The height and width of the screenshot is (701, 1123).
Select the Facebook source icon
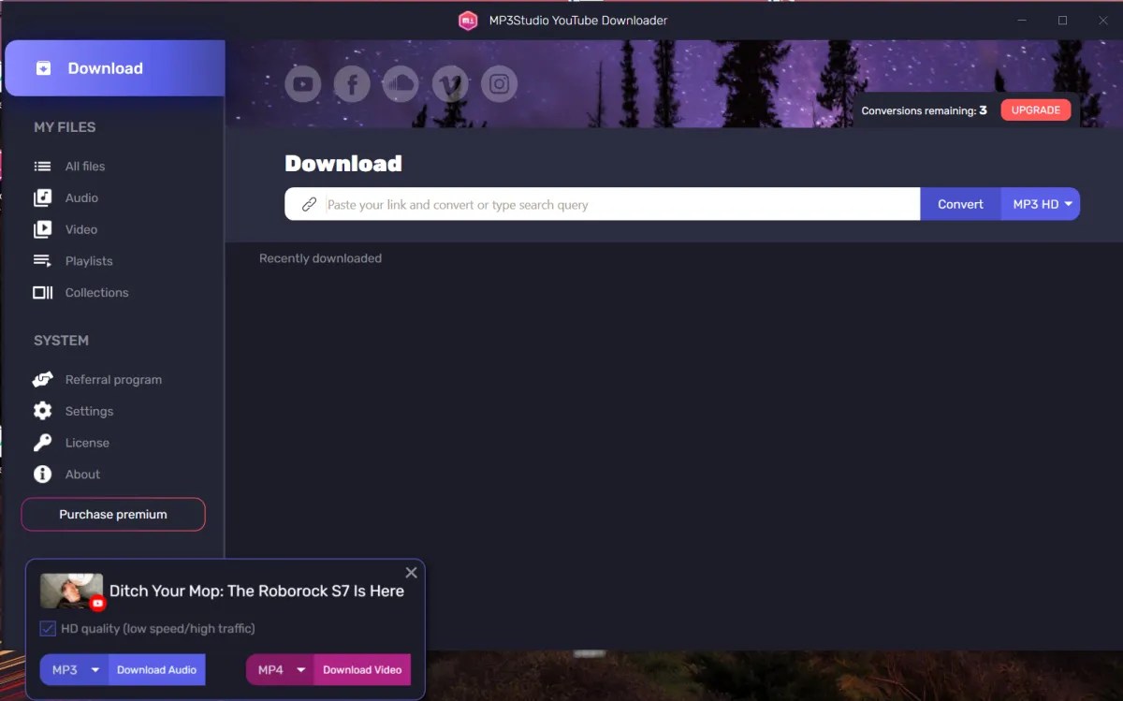point(352,83)
